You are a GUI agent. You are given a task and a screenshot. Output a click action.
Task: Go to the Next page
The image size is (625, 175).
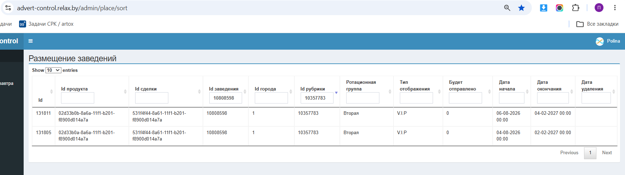click(x=607, y=153)
